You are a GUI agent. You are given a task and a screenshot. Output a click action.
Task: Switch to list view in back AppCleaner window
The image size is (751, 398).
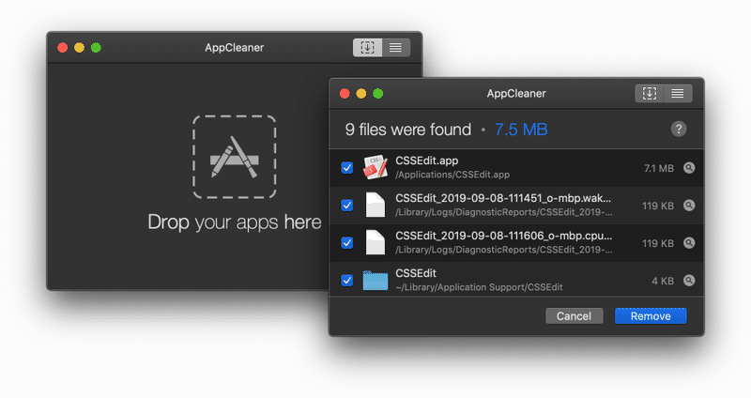click(x=395, y=48)
